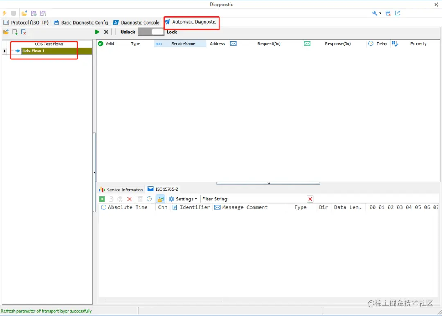Screen dimensions: 442x316
Task: Collapse bottom panel with splitter chevron
Action: click(268, 183)
